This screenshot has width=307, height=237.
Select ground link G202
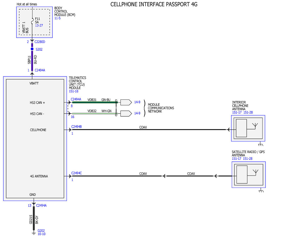coord(41,230)
